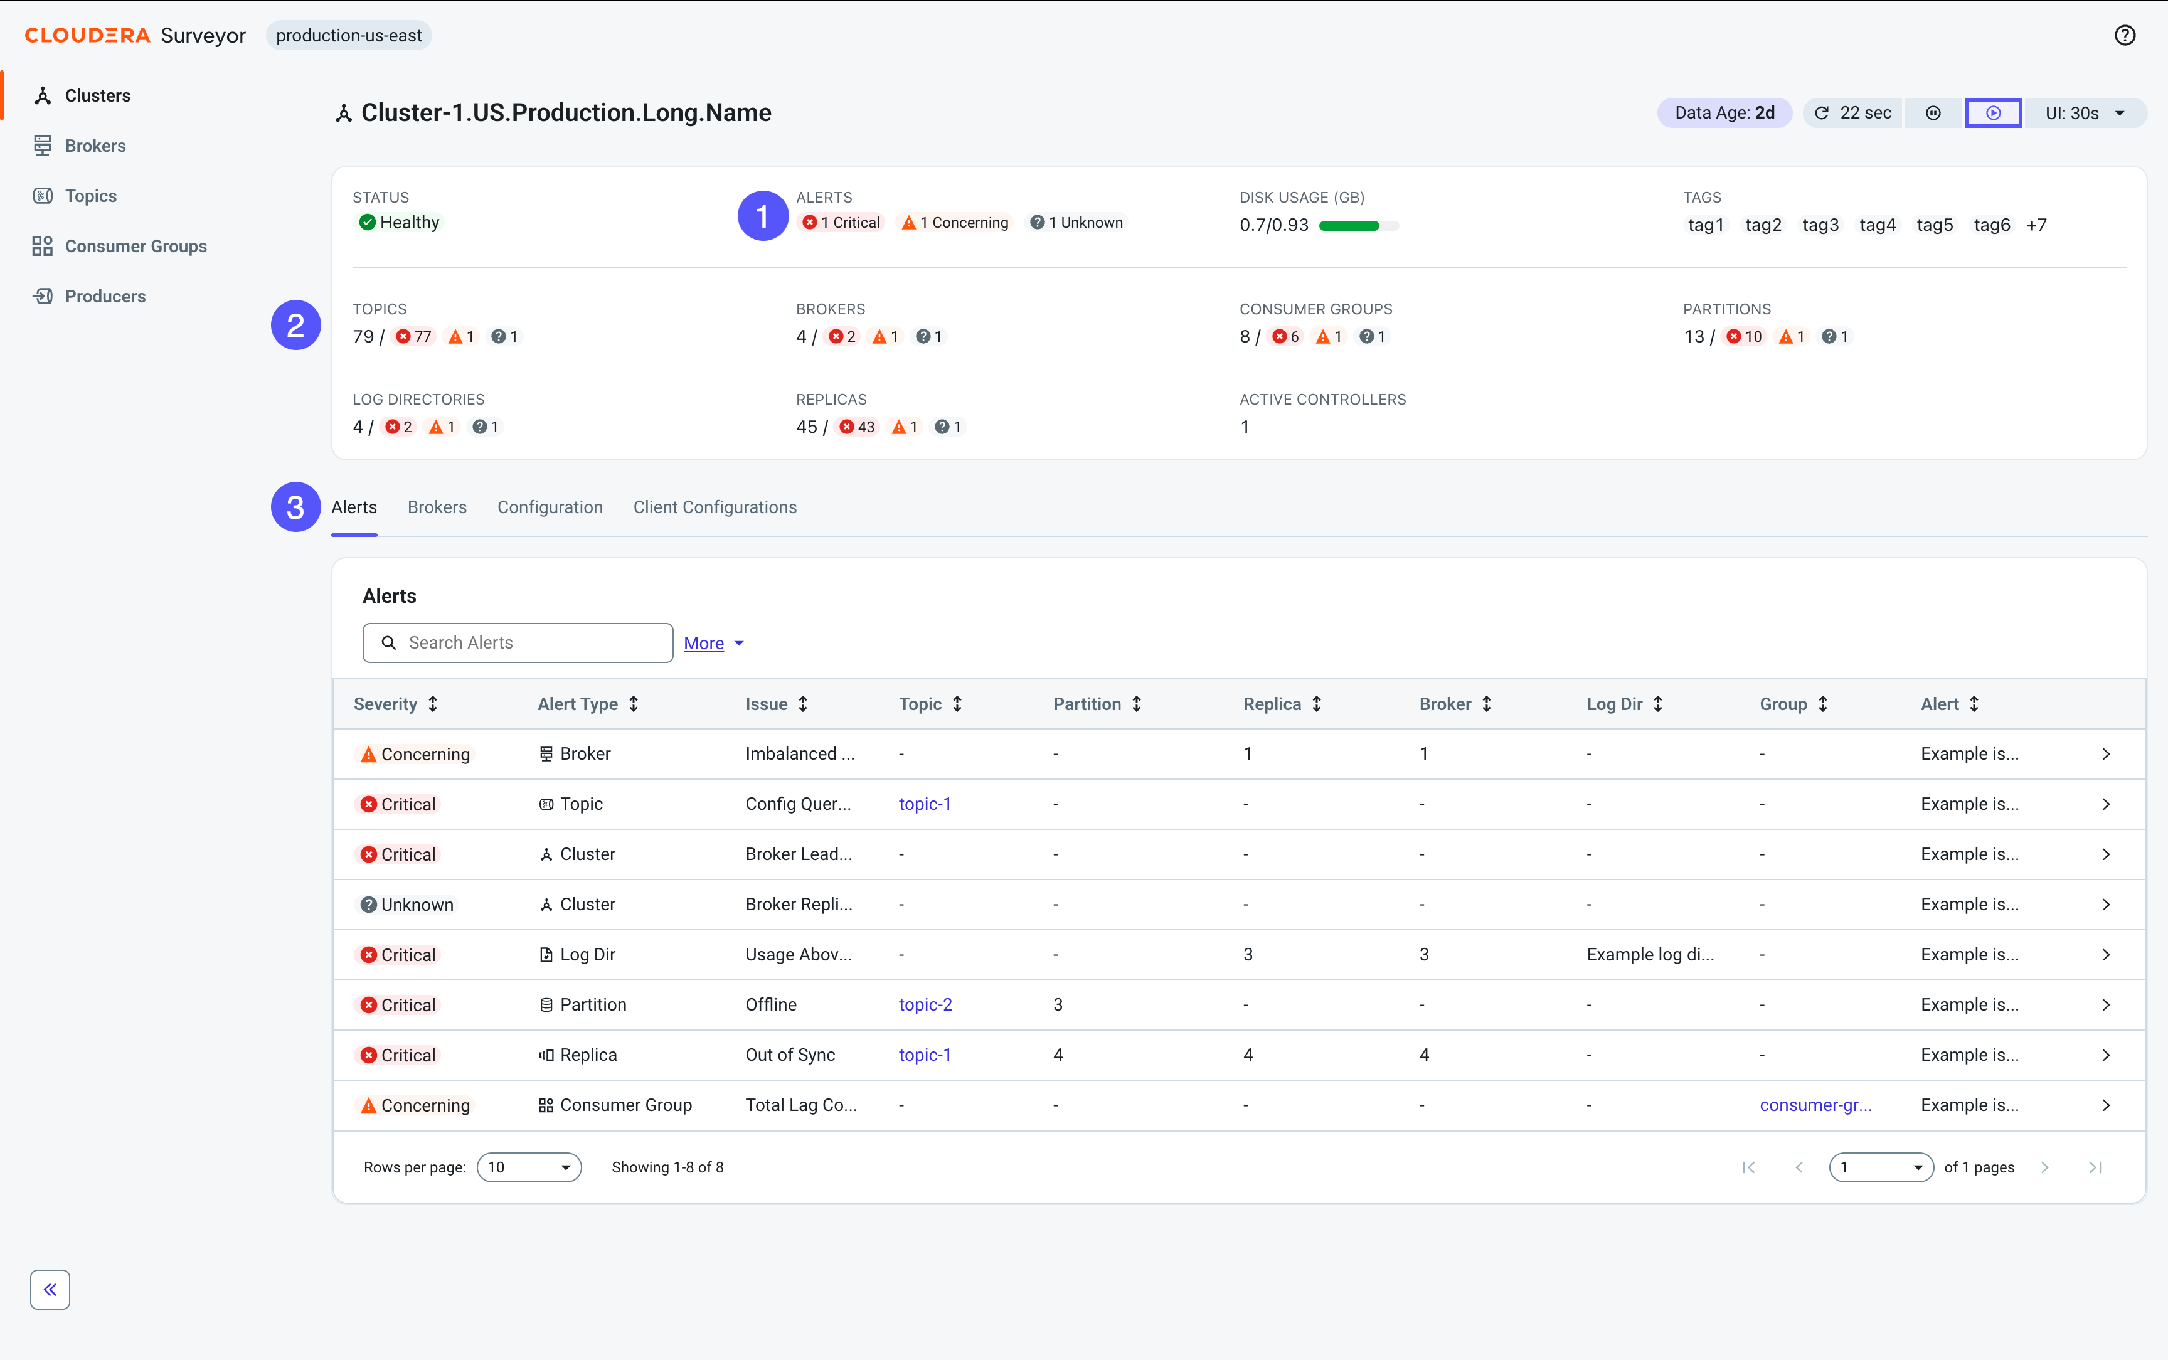Image resolution: width=2168 pixels, height=1360 pixels.
Task: Sort table by Severity column
Action: pyautogui.click(x=396, y=704)
